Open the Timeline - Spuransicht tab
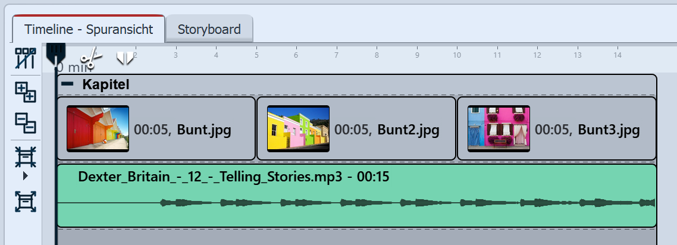Image resolution: width=677 pixels, height=245 pixels. (89, 29)
